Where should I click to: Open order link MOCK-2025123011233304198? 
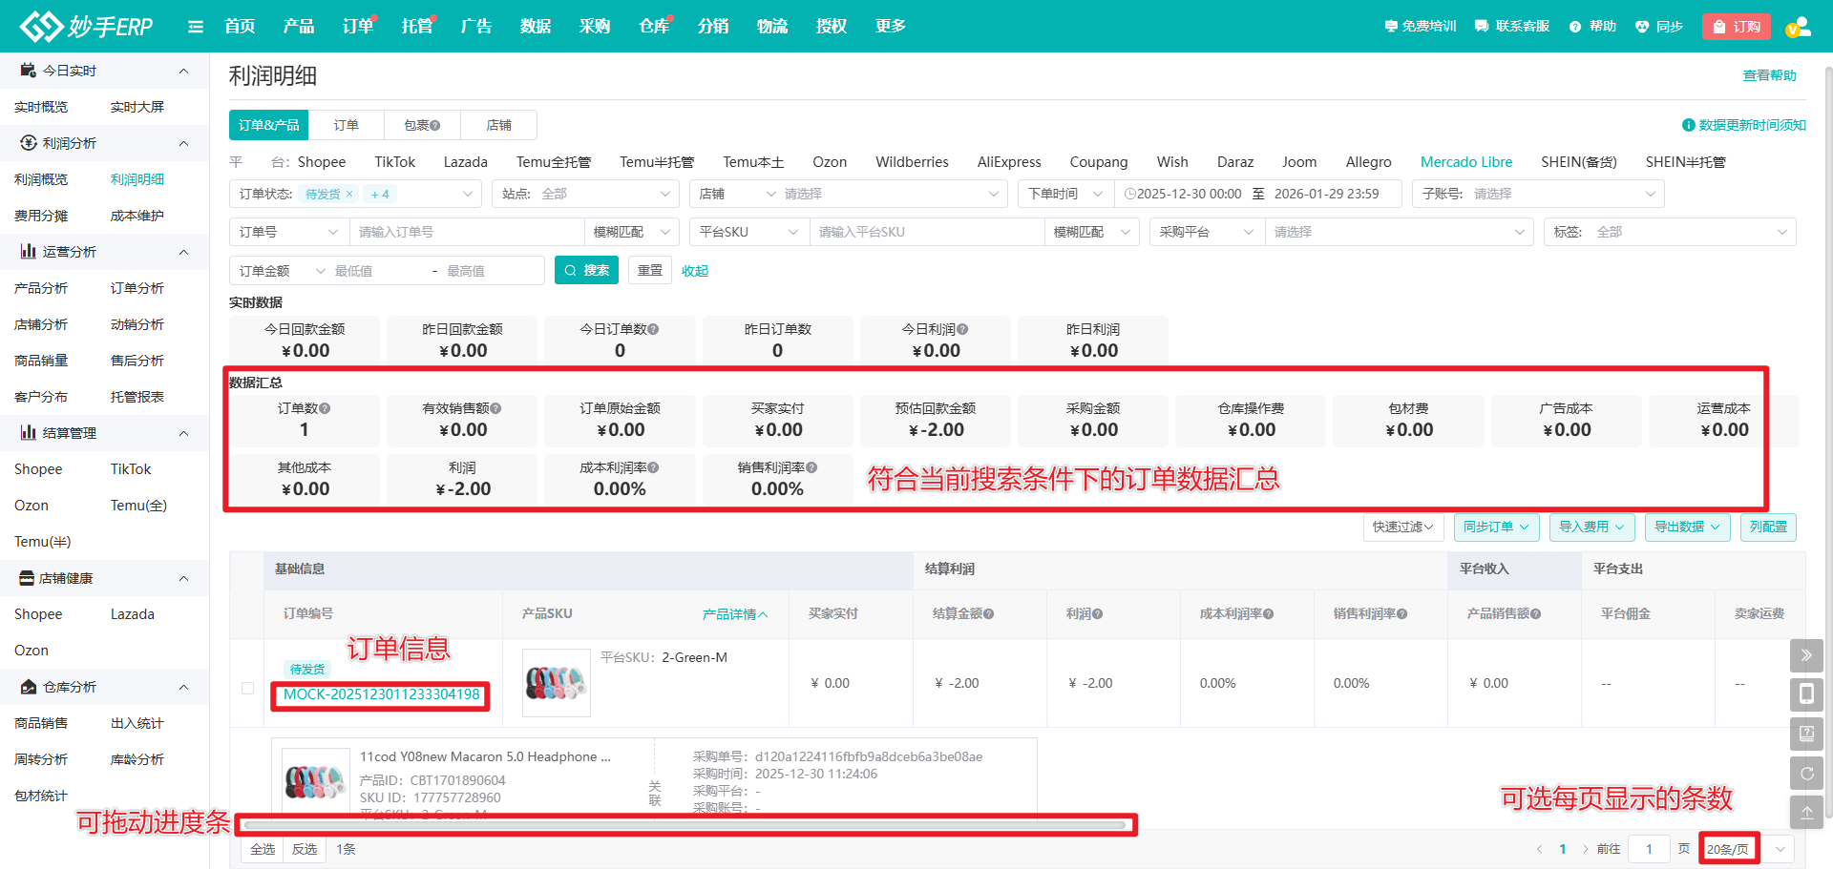[381, 694]
